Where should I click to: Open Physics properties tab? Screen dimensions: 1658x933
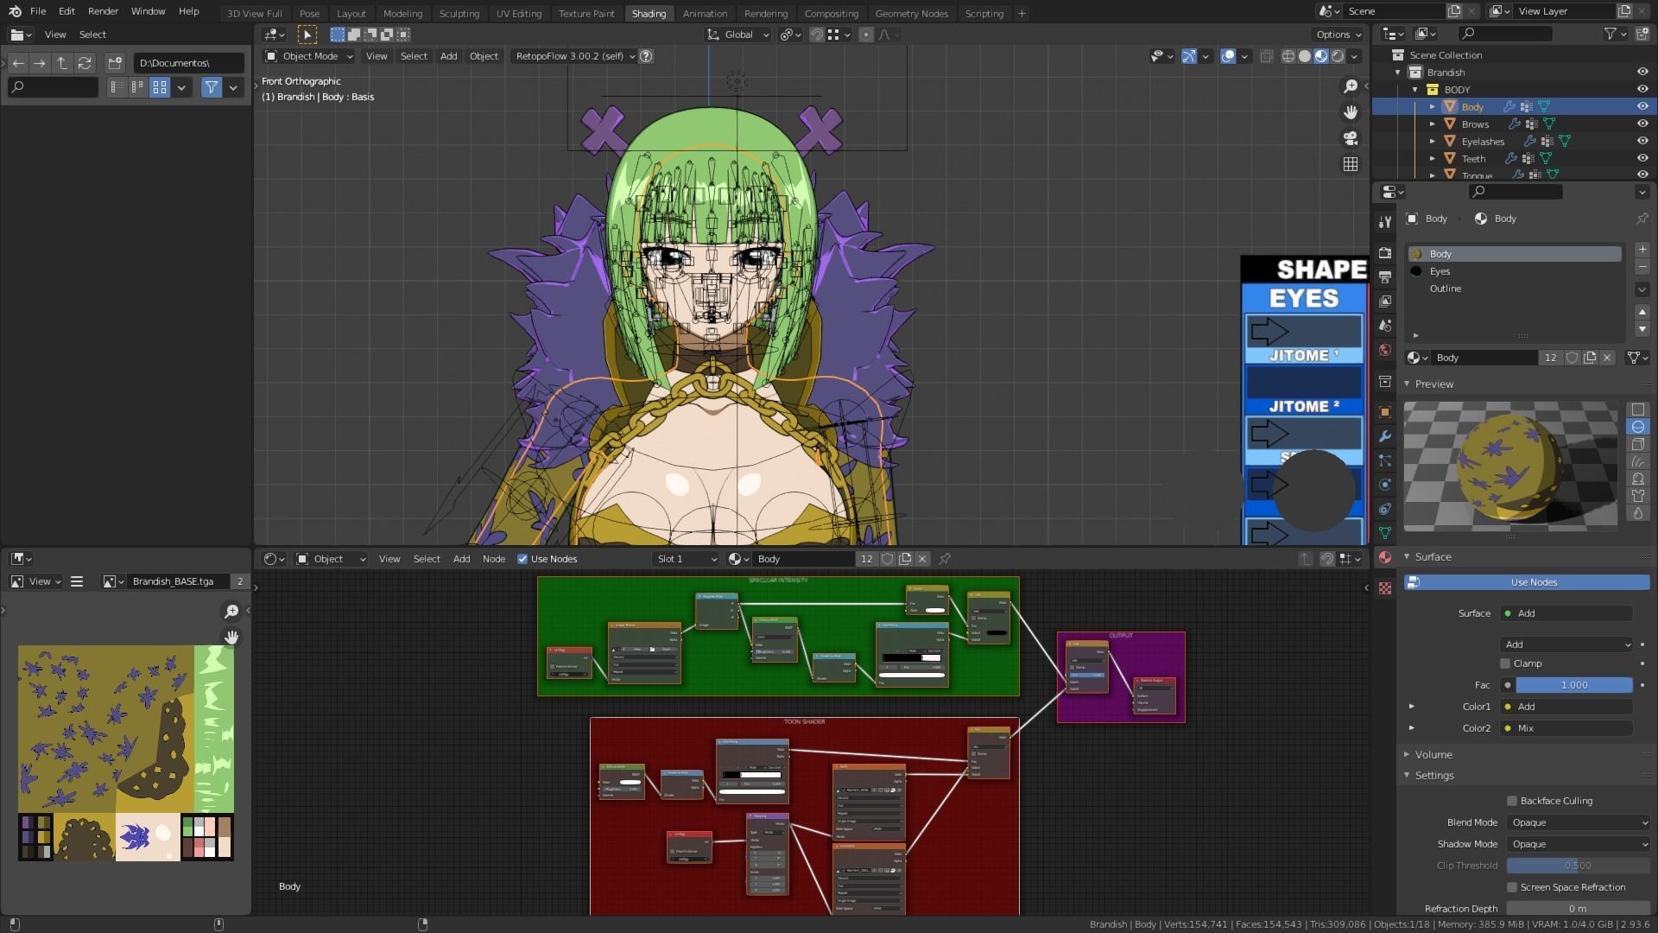[x=1385, y=485]
